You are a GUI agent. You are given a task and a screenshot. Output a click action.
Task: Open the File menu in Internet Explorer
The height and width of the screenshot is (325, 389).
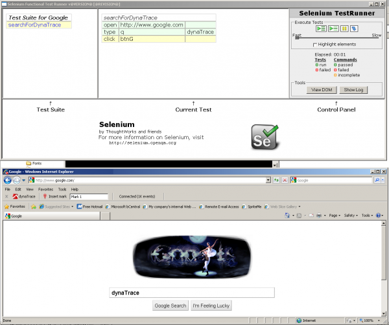click(8, 189)
